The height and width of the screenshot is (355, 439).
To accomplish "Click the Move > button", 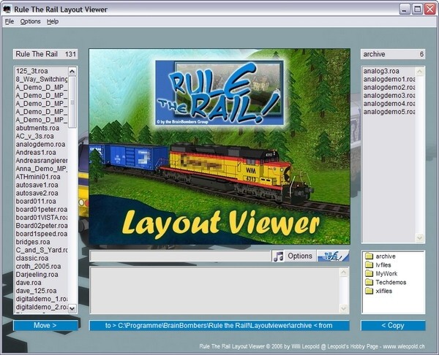I will coord(45,325).
